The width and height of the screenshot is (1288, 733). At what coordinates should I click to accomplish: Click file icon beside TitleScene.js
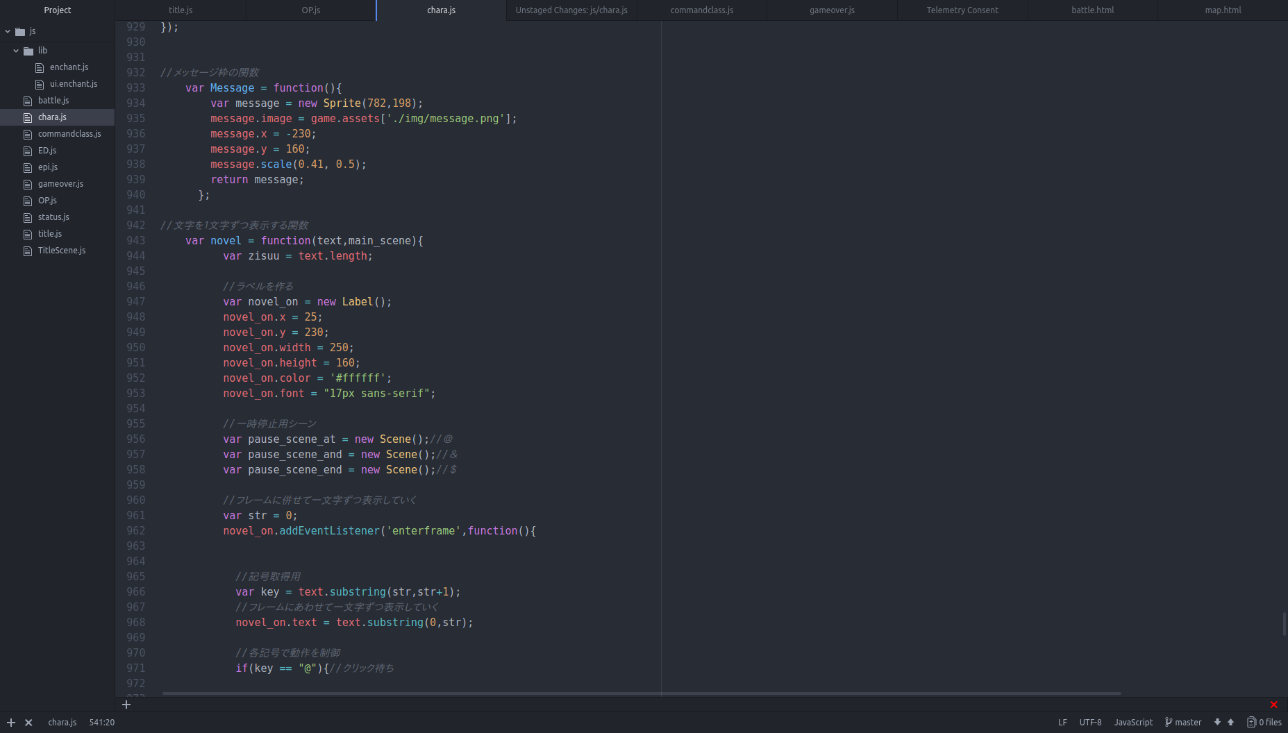(28, 251)
